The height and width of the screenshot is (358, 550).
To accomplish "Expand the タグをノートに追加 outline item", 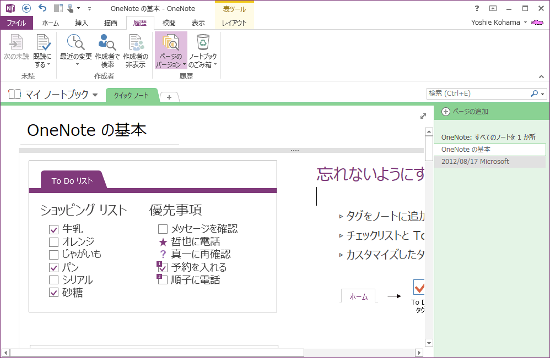I will coord(341,217).
